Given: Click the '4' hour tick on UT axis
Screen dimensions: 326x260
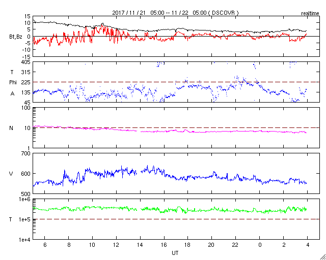Looking at the screenshot, I should coord(308,245).
